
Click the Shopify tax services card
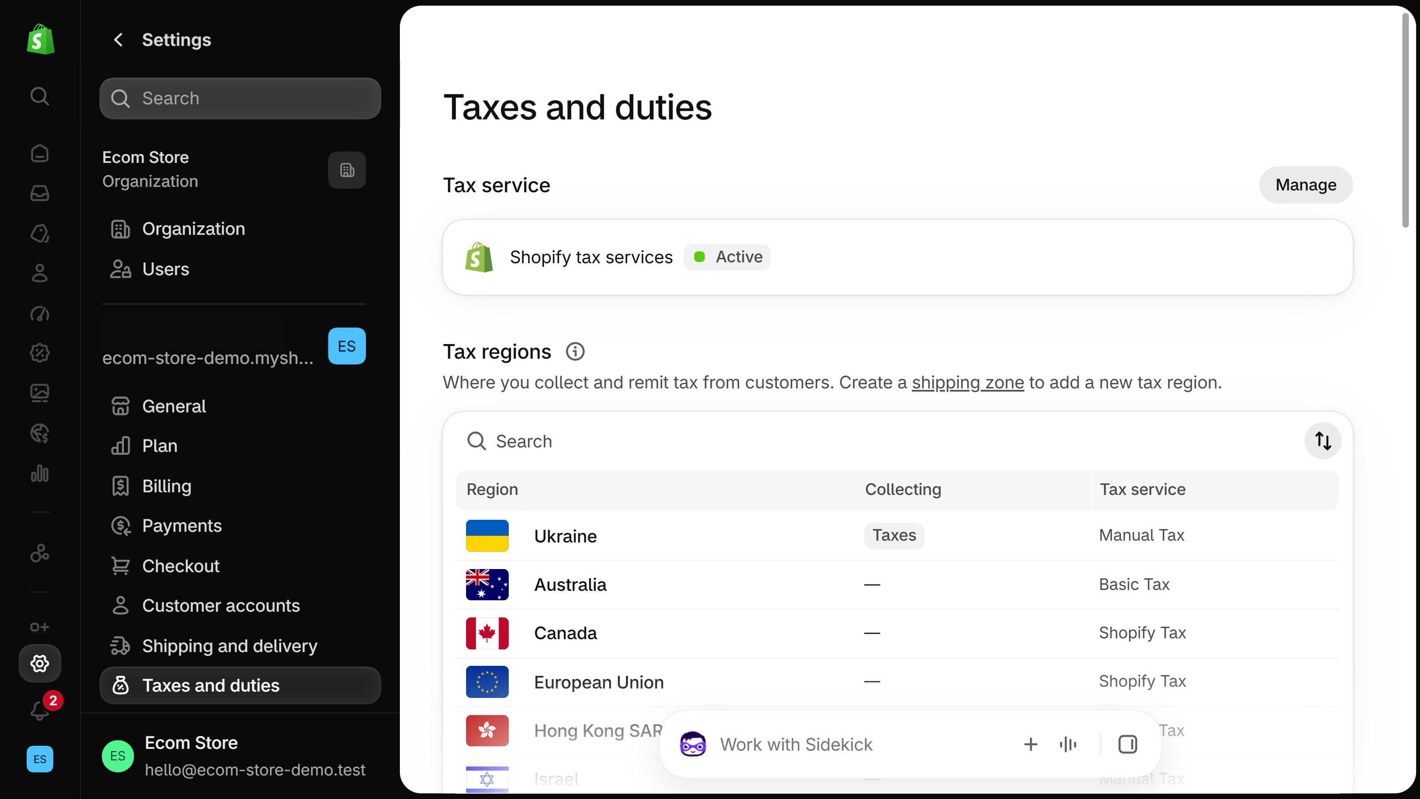click(897, 257)
